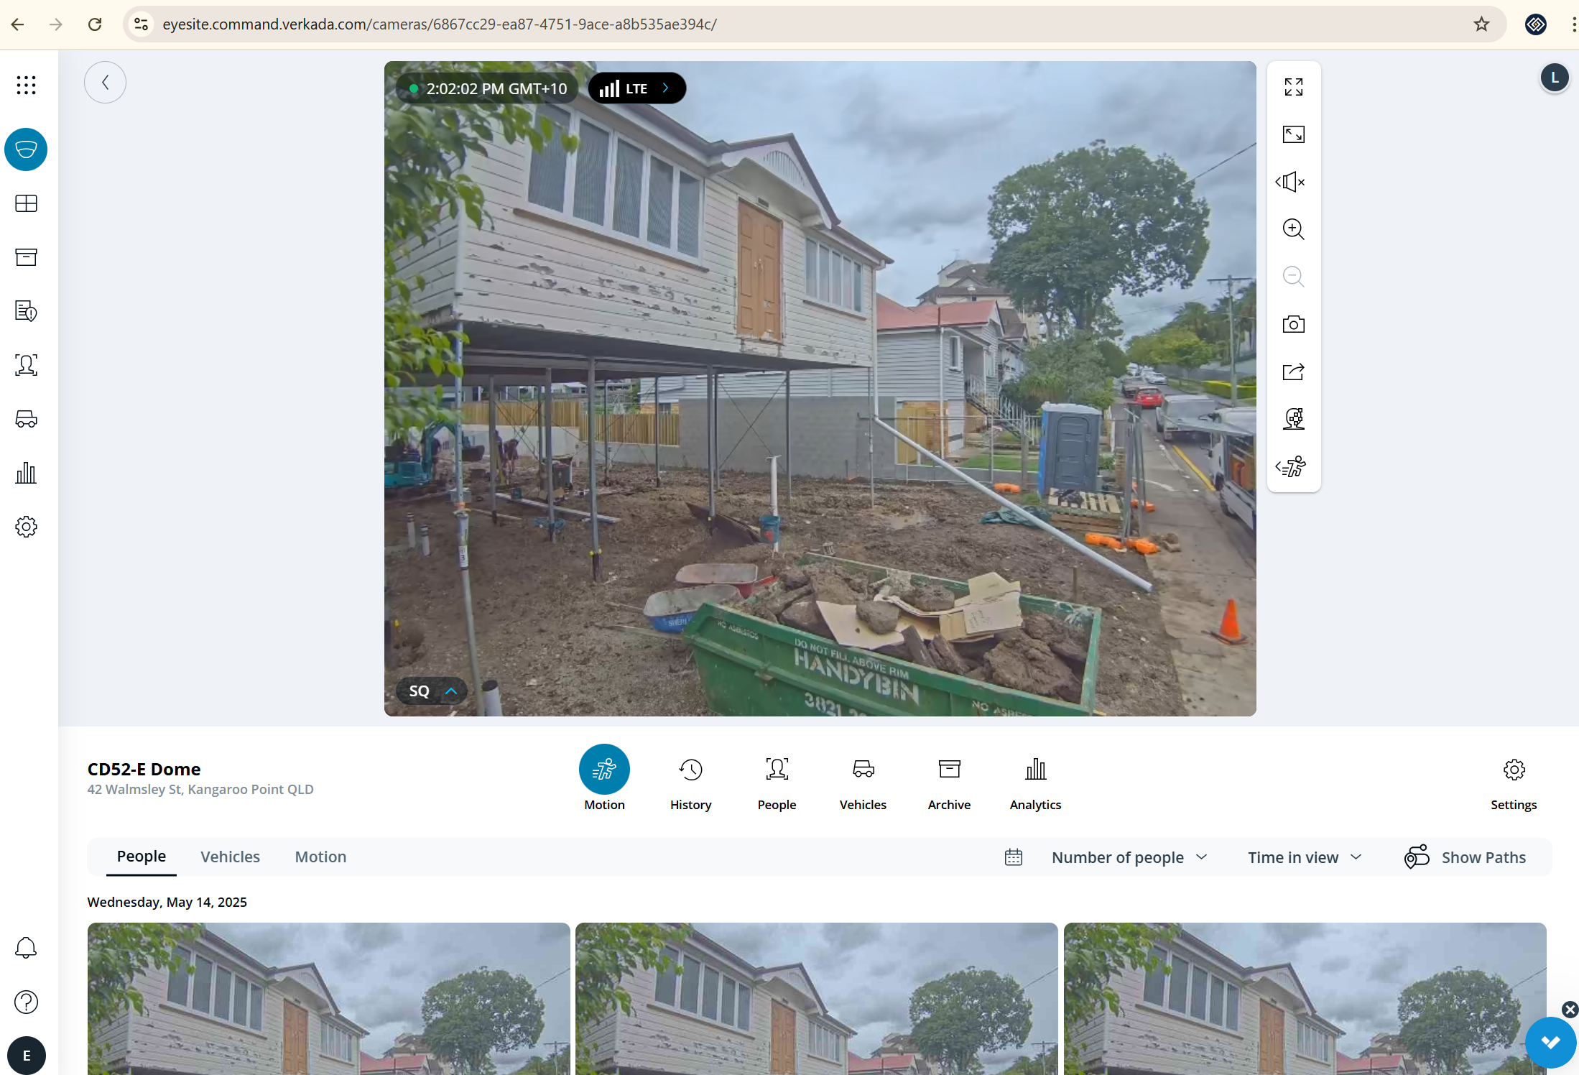Toggle the motion search toolbar icon
The width and height of the screenshot is (1579, 1075).
[1291, 466]
